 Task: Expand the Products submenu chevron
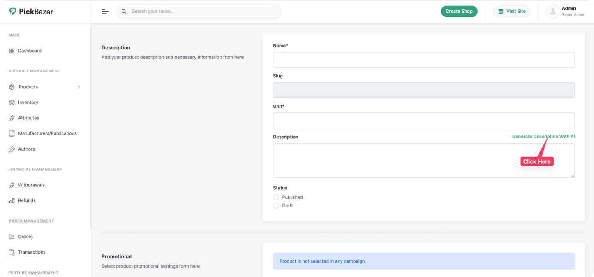click(79, 87)
